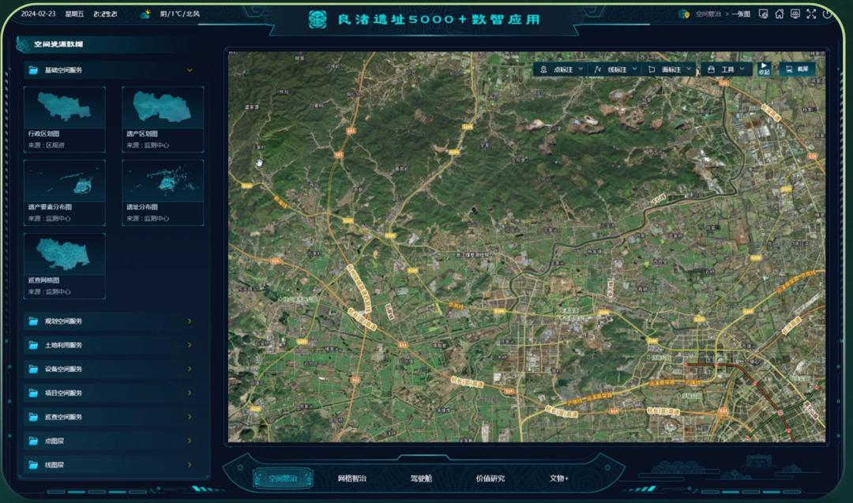
Task: Click the app logo beside the title
Action: pyautogui.click(x=317, y=20)
